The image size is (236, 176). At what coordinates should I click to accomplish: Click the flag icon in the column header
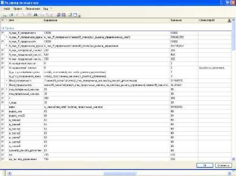[2, 20]
